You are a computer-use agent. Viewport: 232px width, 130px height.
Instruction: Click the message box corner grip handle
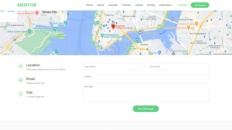208,101
